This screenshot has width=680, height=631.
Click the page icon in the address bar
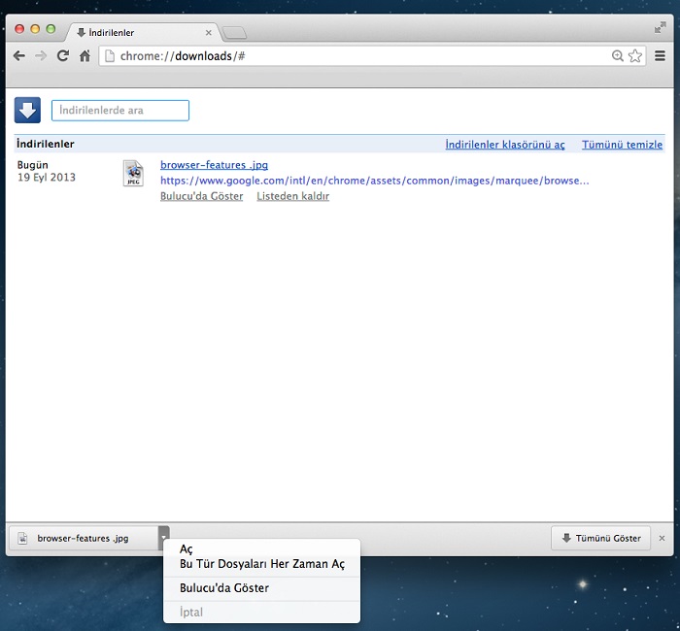110,56
